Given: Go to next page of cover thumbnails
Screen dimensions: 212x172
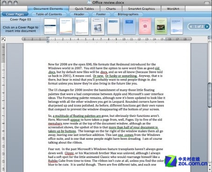Looking at the screenshot, I should click(207, 27).
